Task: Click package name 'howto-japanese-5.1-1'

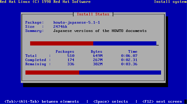Action: pos(77,23)
